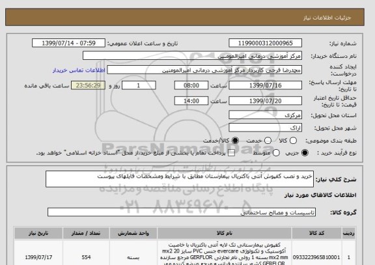Click the delivery city field اراک
The width and height of the screenshot is (375, 265).
[x=265, y=128]
